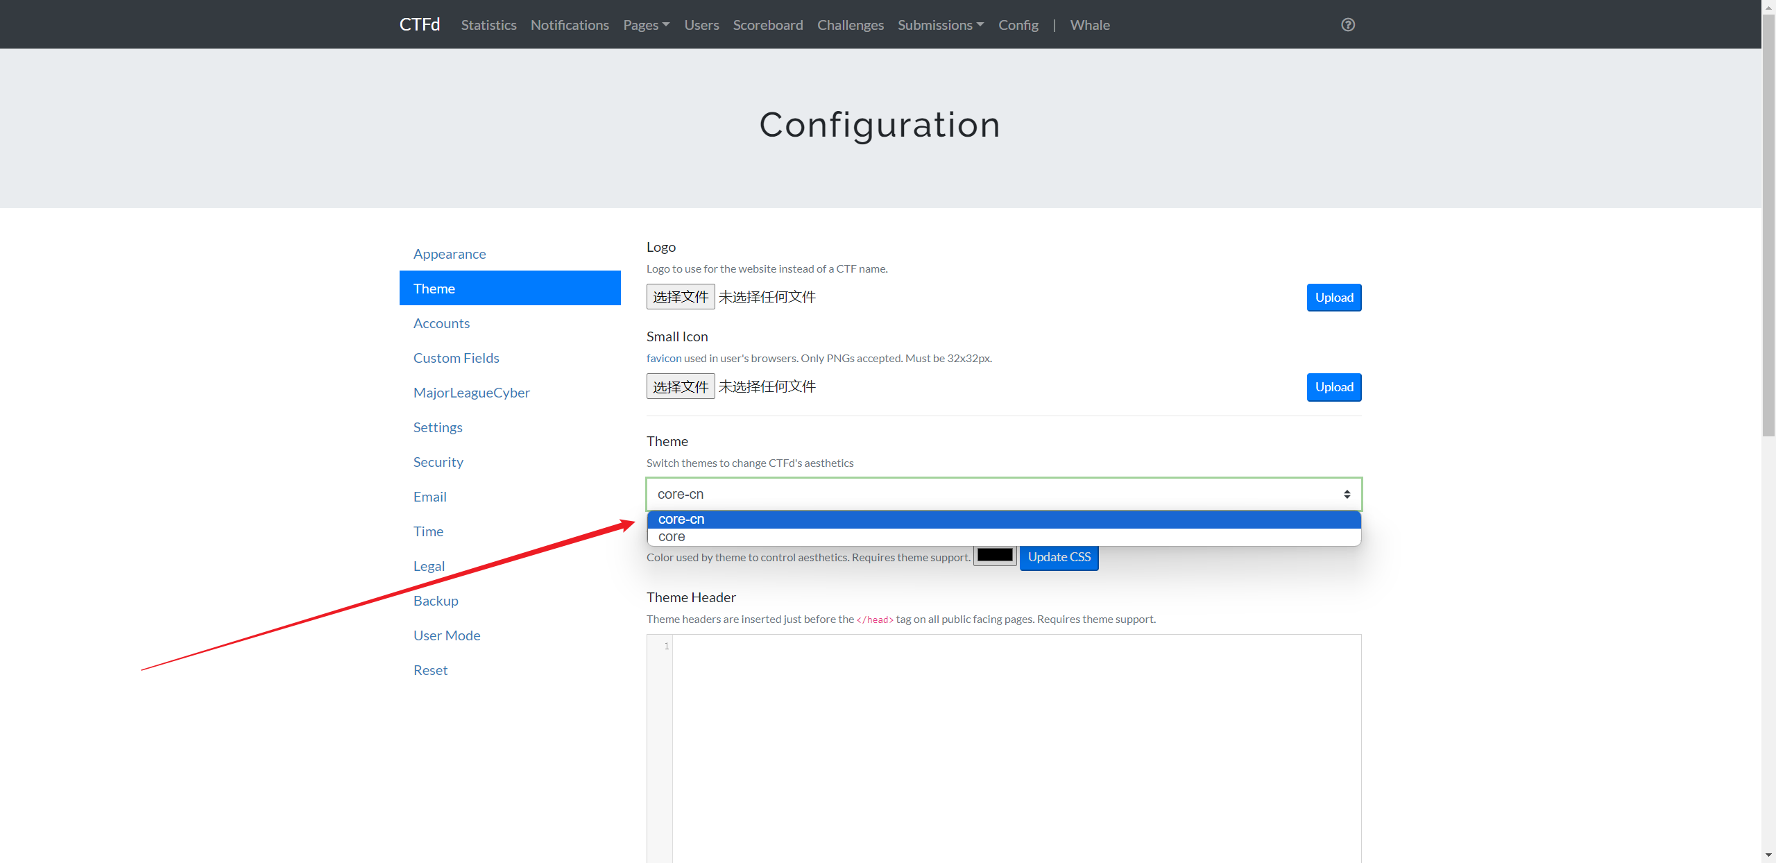Click the scrollbar down arrow
The image size is (1776, 863).
click(1768, 856)
